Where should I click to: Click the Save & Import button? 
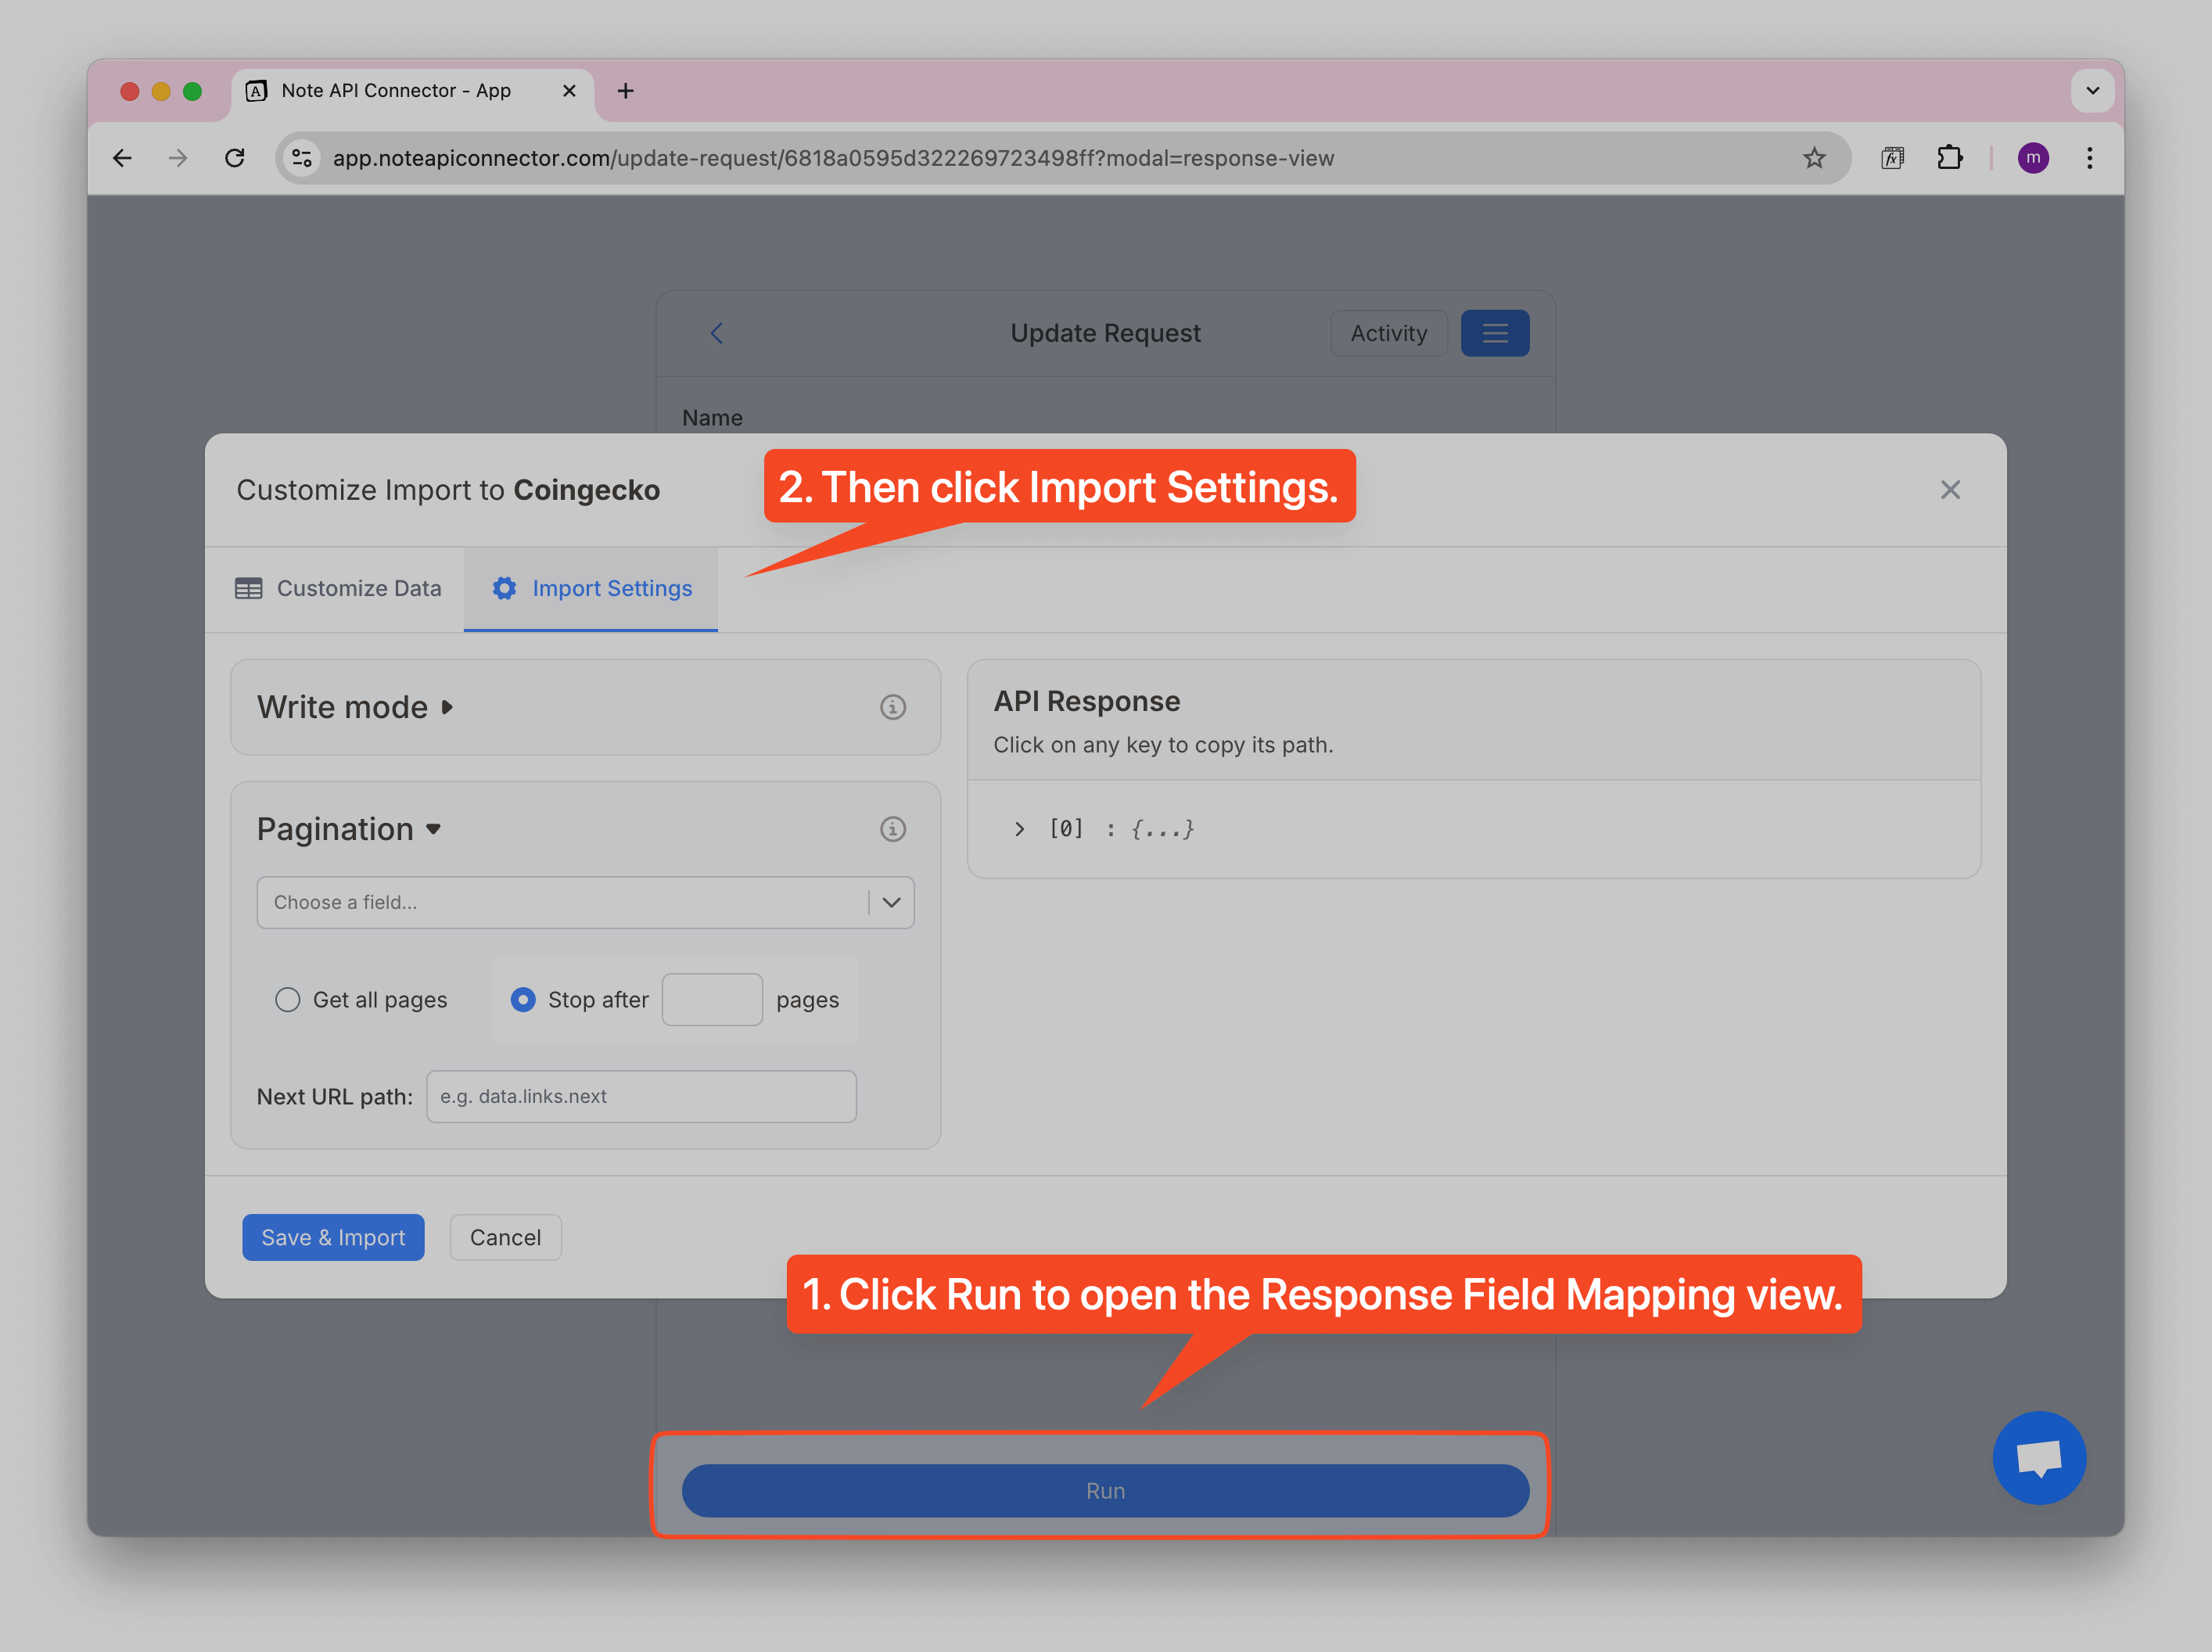coord(333,1238)
